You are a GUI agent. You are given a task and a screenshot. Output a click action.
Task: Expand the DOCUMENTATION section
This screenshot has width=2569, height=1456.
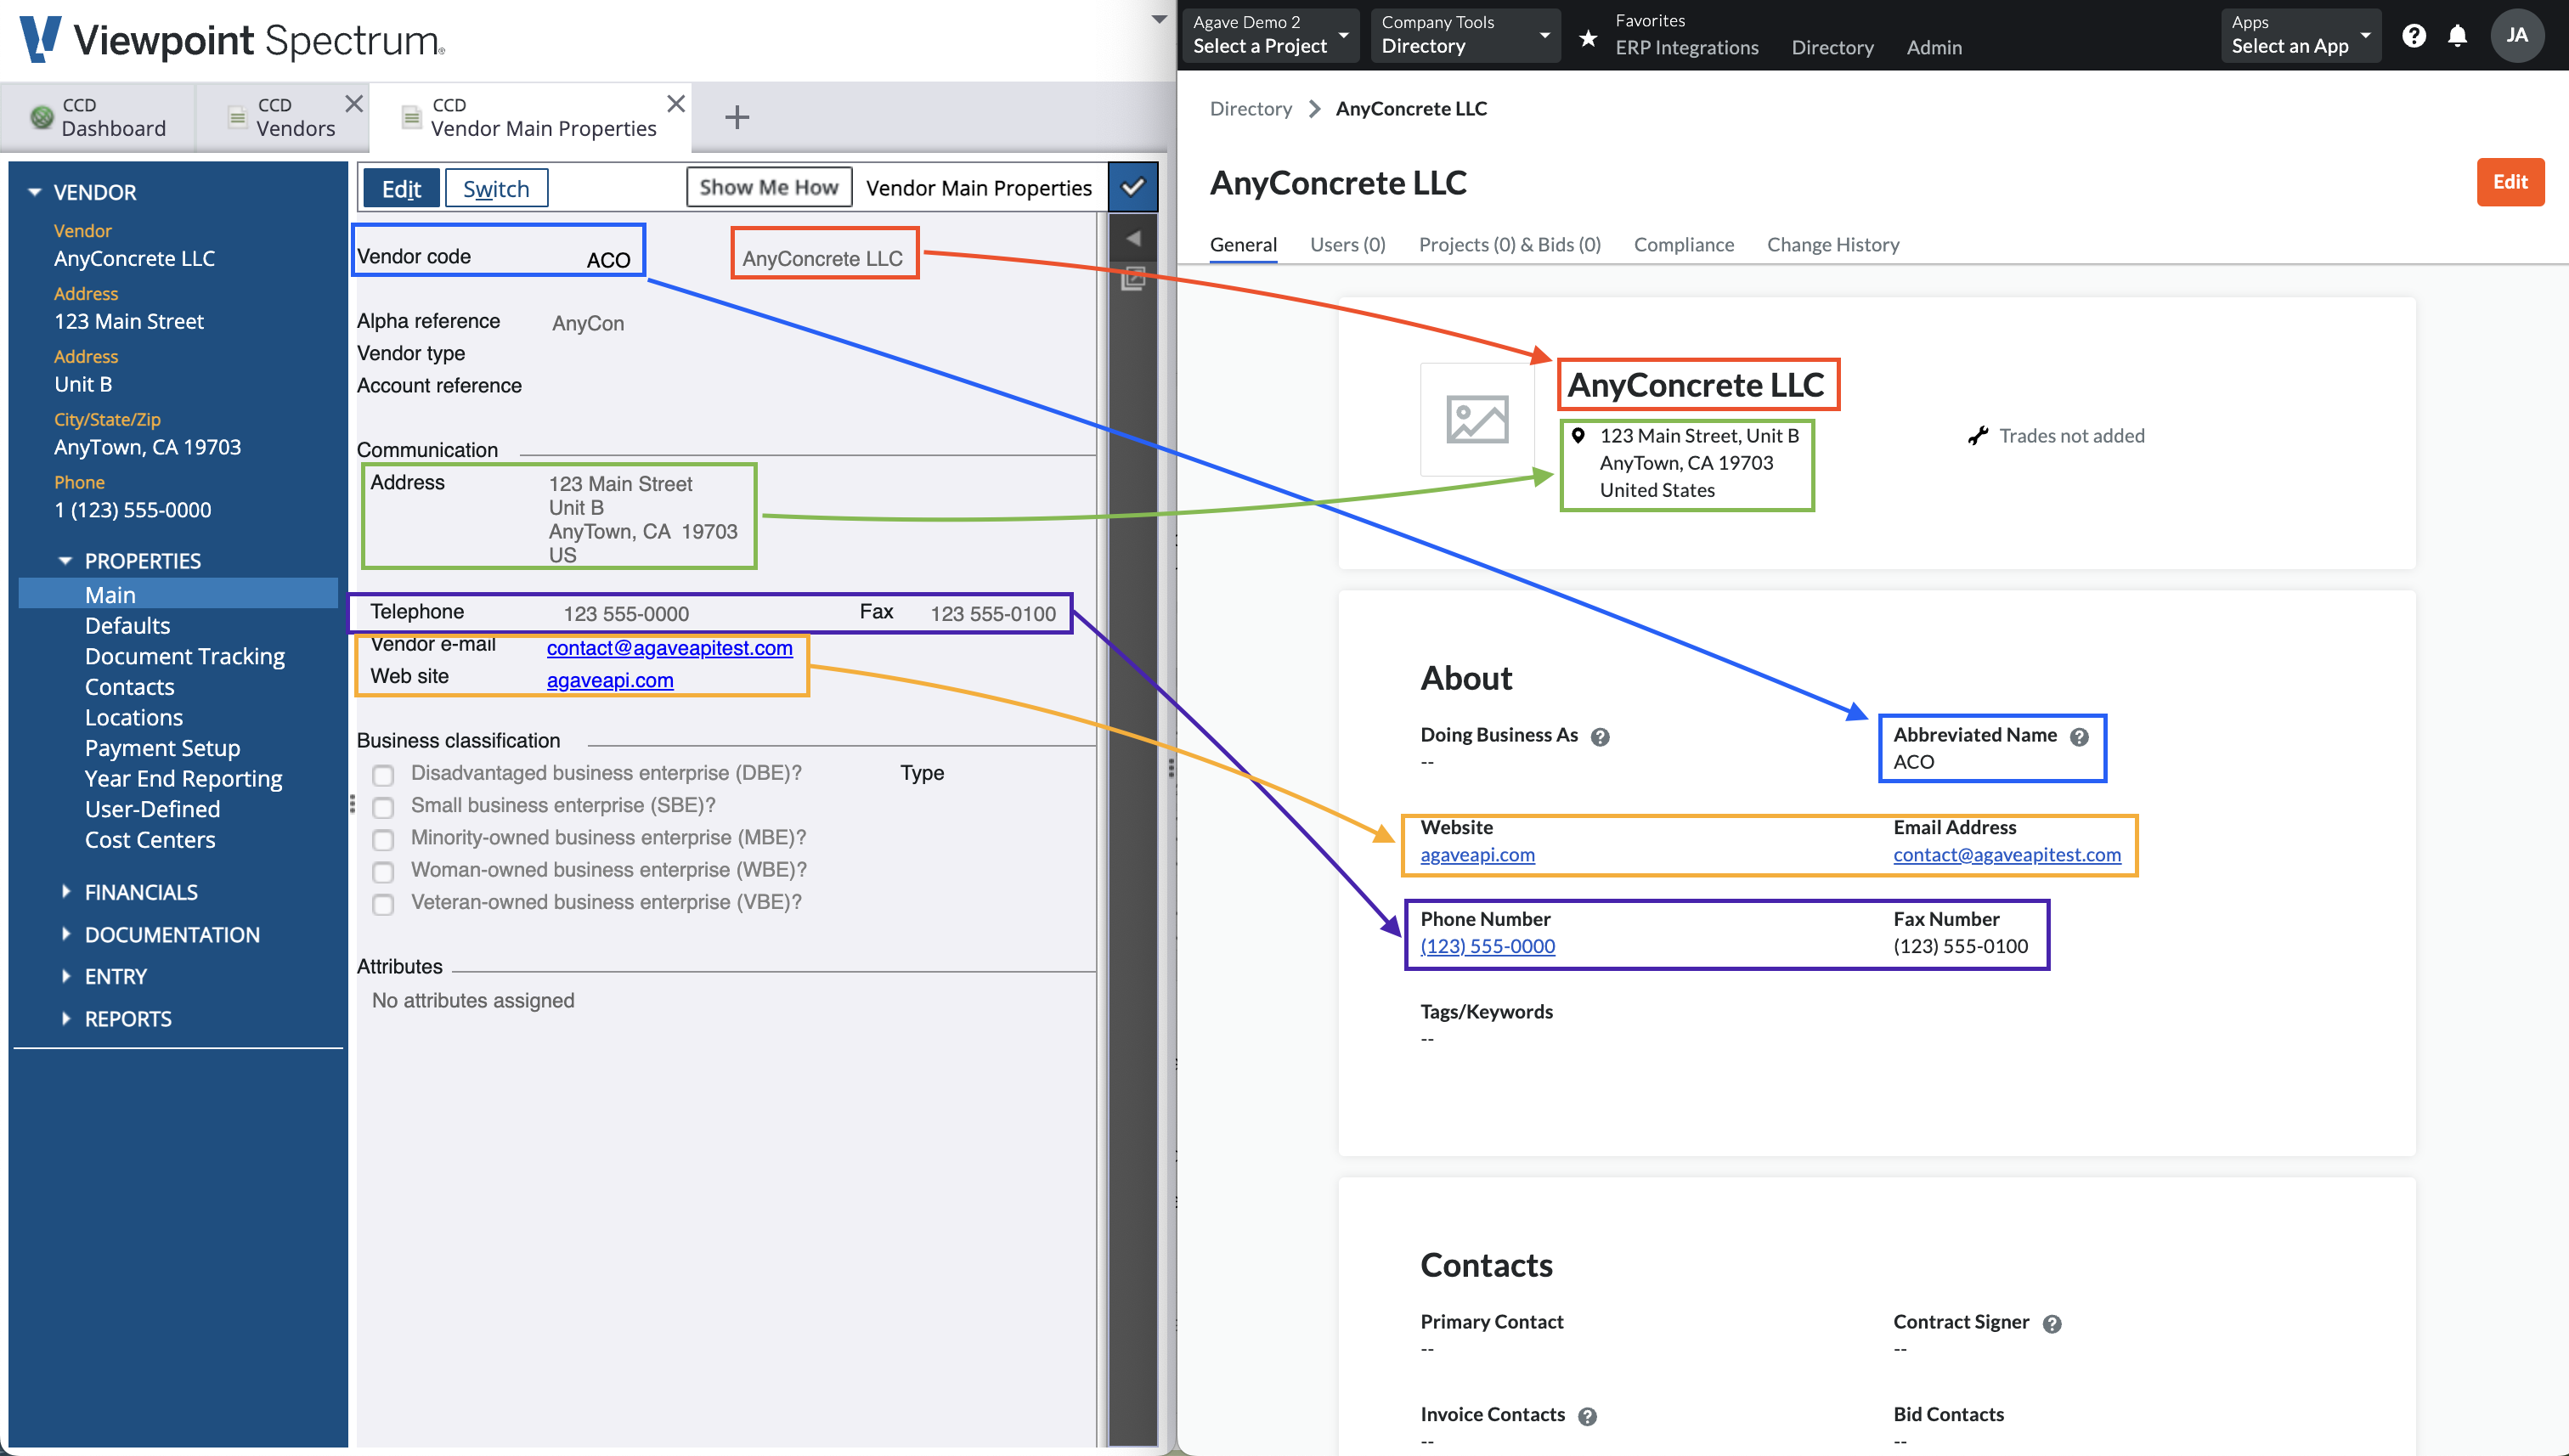click(66, 934)
